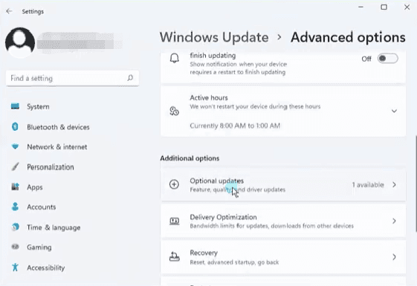Viewport: 417px width, 286px height.
Task: Click the System monitor icon
Action: pyautogui.click(x=15, y=106)
